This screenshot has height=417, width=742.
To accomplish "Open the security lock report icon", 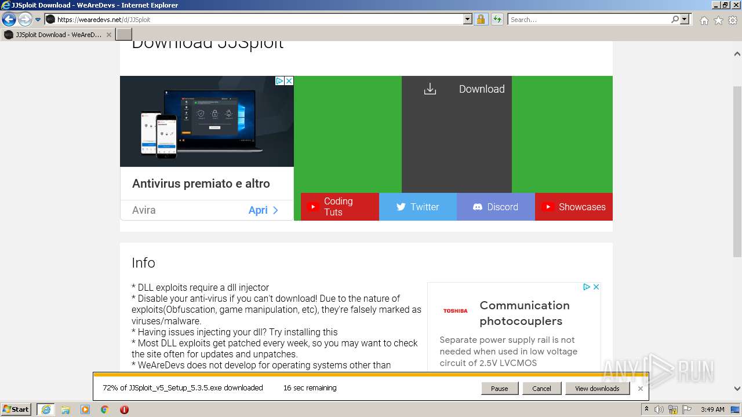I will (x=481, y=19).
